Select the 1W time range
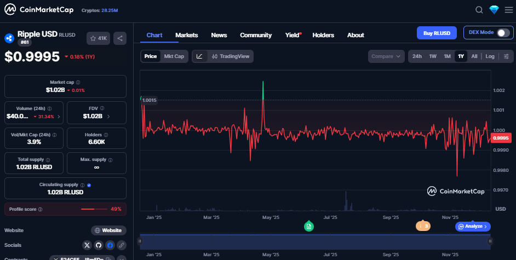The height and width of the screenshot is (260, 516). click(x=432, y=56)
